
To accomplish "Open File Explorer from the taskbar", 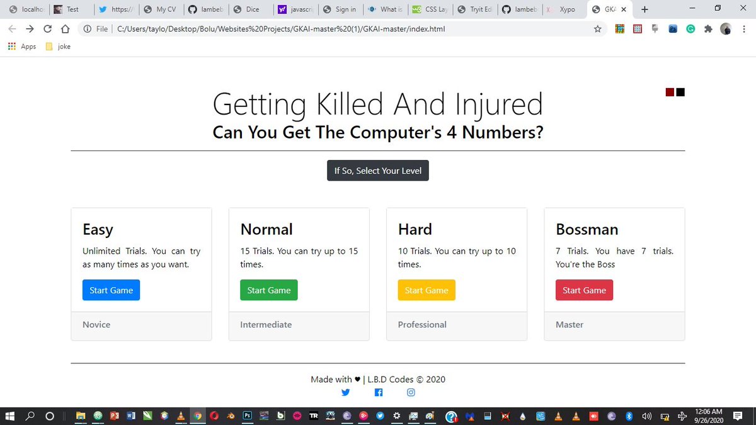I will coord(80,416).
